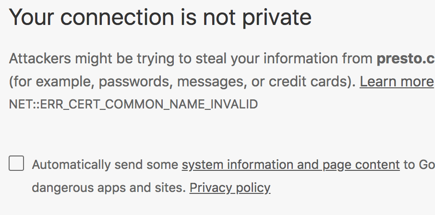Click the "Automatically send some" checkbox label

(x=105, y=165)
